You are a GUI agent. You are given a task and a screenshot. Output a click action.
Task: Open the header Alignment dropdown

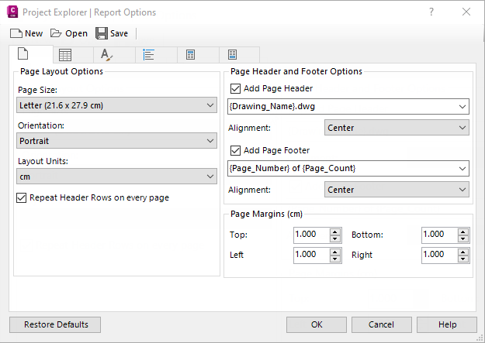(x=396, y=128)
